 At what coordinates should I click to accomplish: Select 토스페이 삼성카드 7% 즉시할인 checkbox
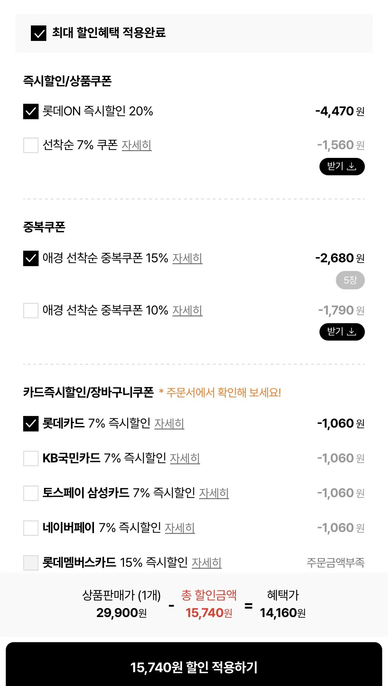click(x=31, y=493)
